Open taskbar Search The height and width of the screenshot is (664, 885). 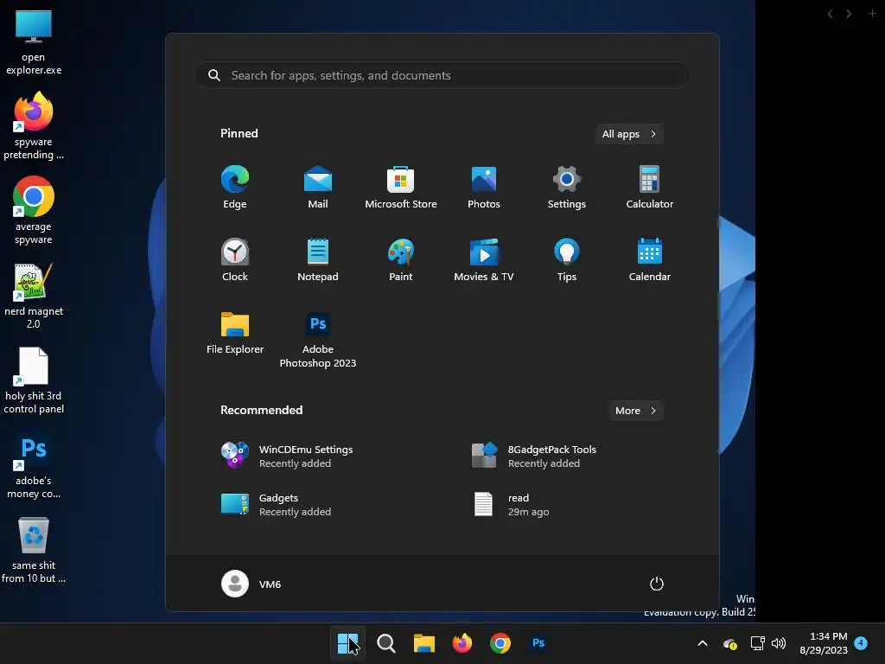(x=386, y=643)
